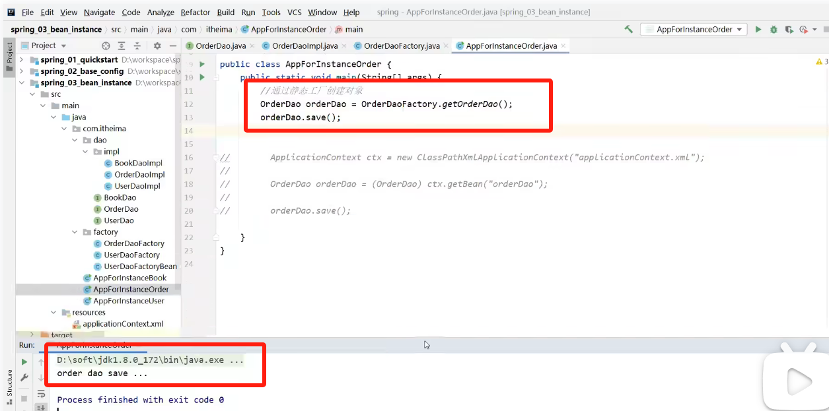The image size is (829, 411).
Task: Click the fold marker at line 16 comment block
Action: tap(216, 158)
